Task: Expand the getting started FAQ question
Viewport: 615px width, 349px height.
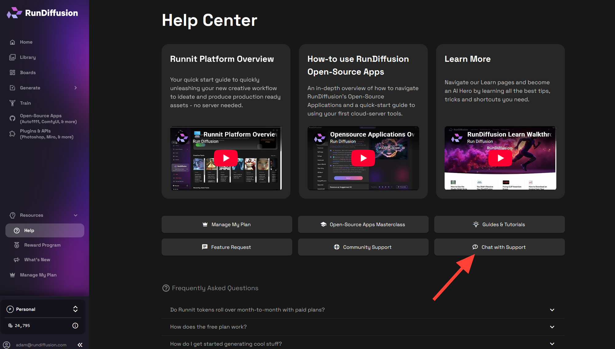Action: (x=363, y=344)
